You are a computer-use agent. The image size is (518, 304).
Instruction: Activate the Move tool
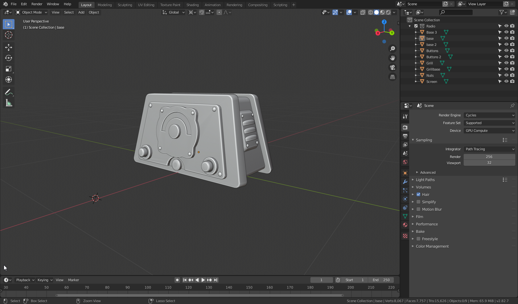[9, 47]
